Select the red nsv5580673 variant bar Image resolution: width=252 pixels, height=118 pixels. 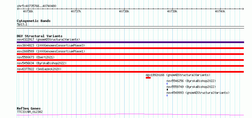point(130,60)
